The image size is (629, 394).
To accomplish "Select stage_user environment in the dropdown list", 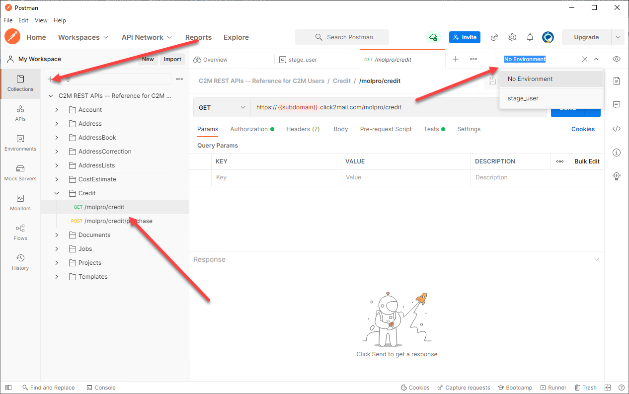I will pos(551,98).
